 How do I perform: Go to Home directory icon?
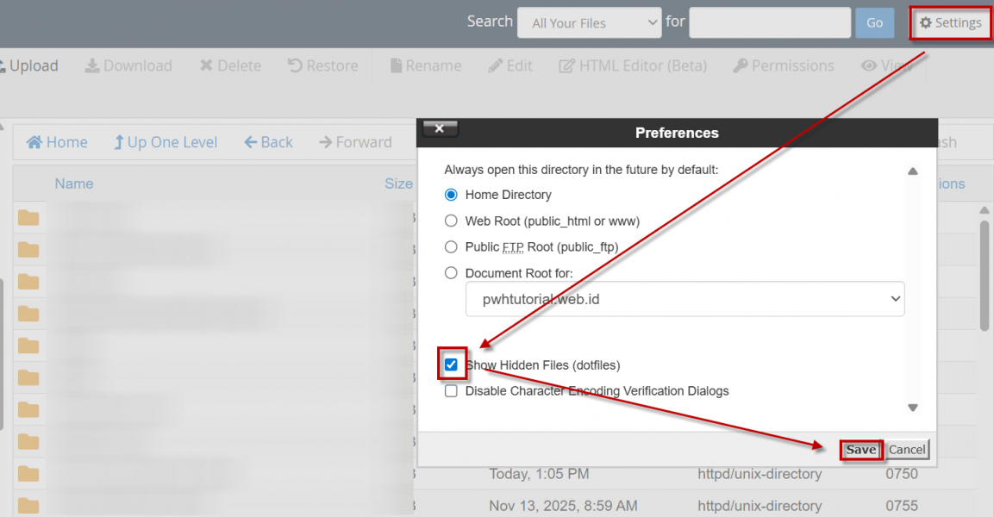click(34, 142)
